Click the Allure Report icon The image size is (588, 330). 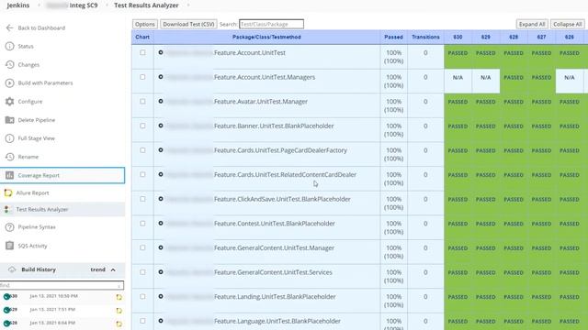click(x=8, y=192)
